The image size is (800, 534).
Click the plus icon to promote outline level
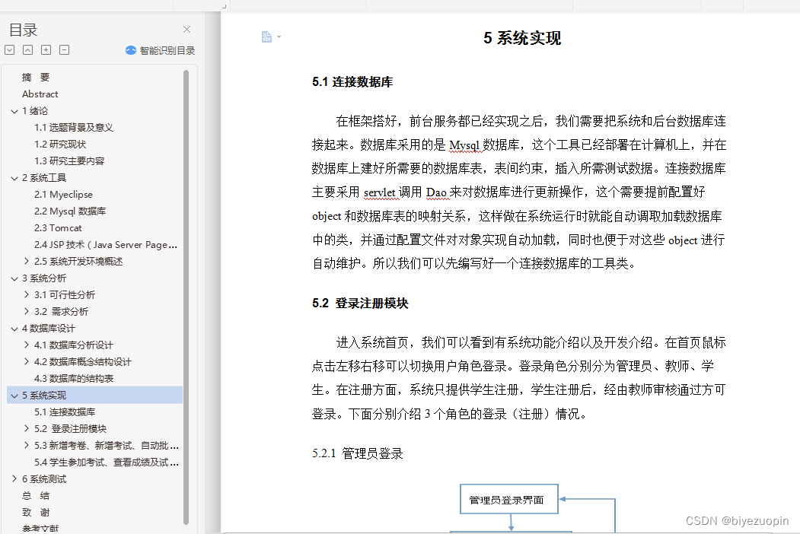point(46,49)
